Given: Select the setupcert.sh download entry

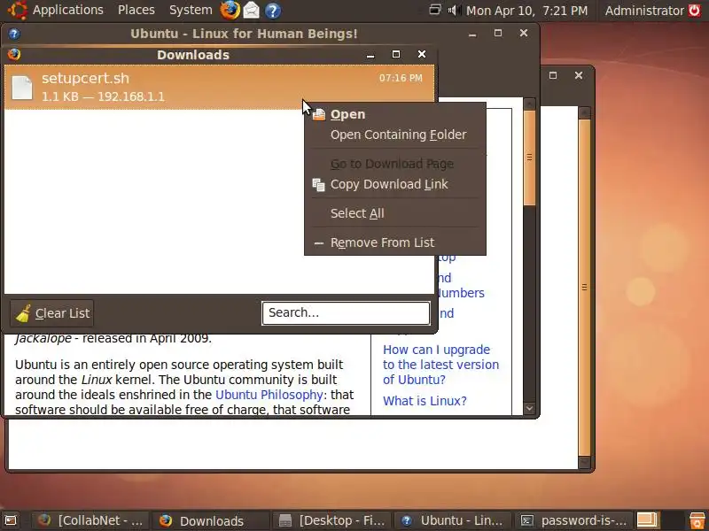Looking at the screenshot, I should (x=219, y=87).
